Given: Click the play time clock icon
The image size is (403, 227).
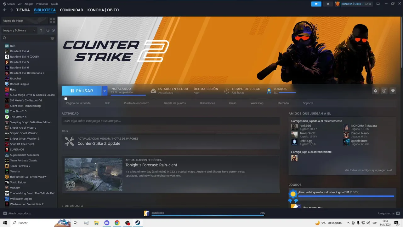Looking at the screenshot, I should [x=227, y=91].
